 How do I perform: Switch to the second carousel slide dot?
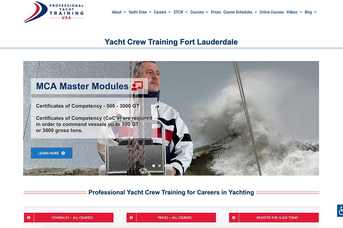pyautogui.click(x=160, y=166)
